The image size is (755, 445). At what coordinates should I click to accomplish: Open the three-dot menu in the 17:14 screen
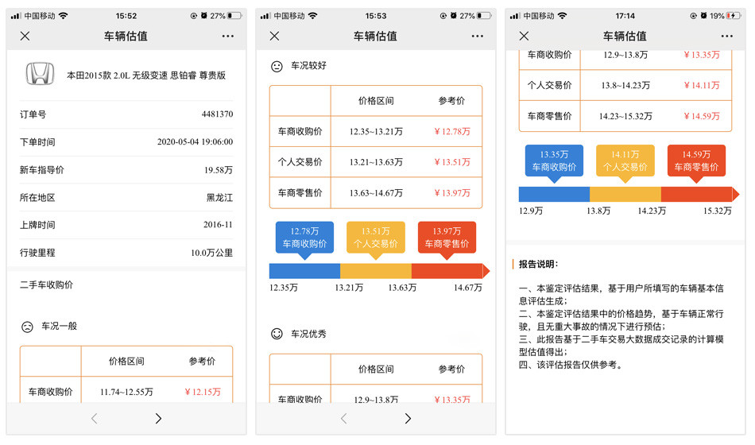tap(726, 36)
